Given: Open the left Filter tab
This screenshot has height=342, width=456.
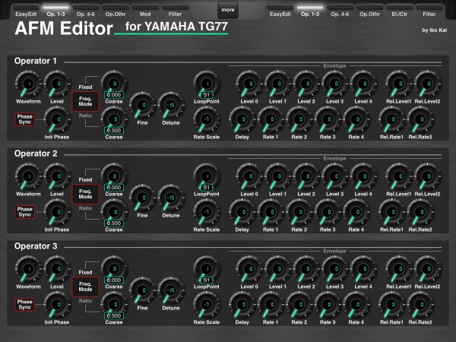Looking at the screenshot, I should (175, 11).
